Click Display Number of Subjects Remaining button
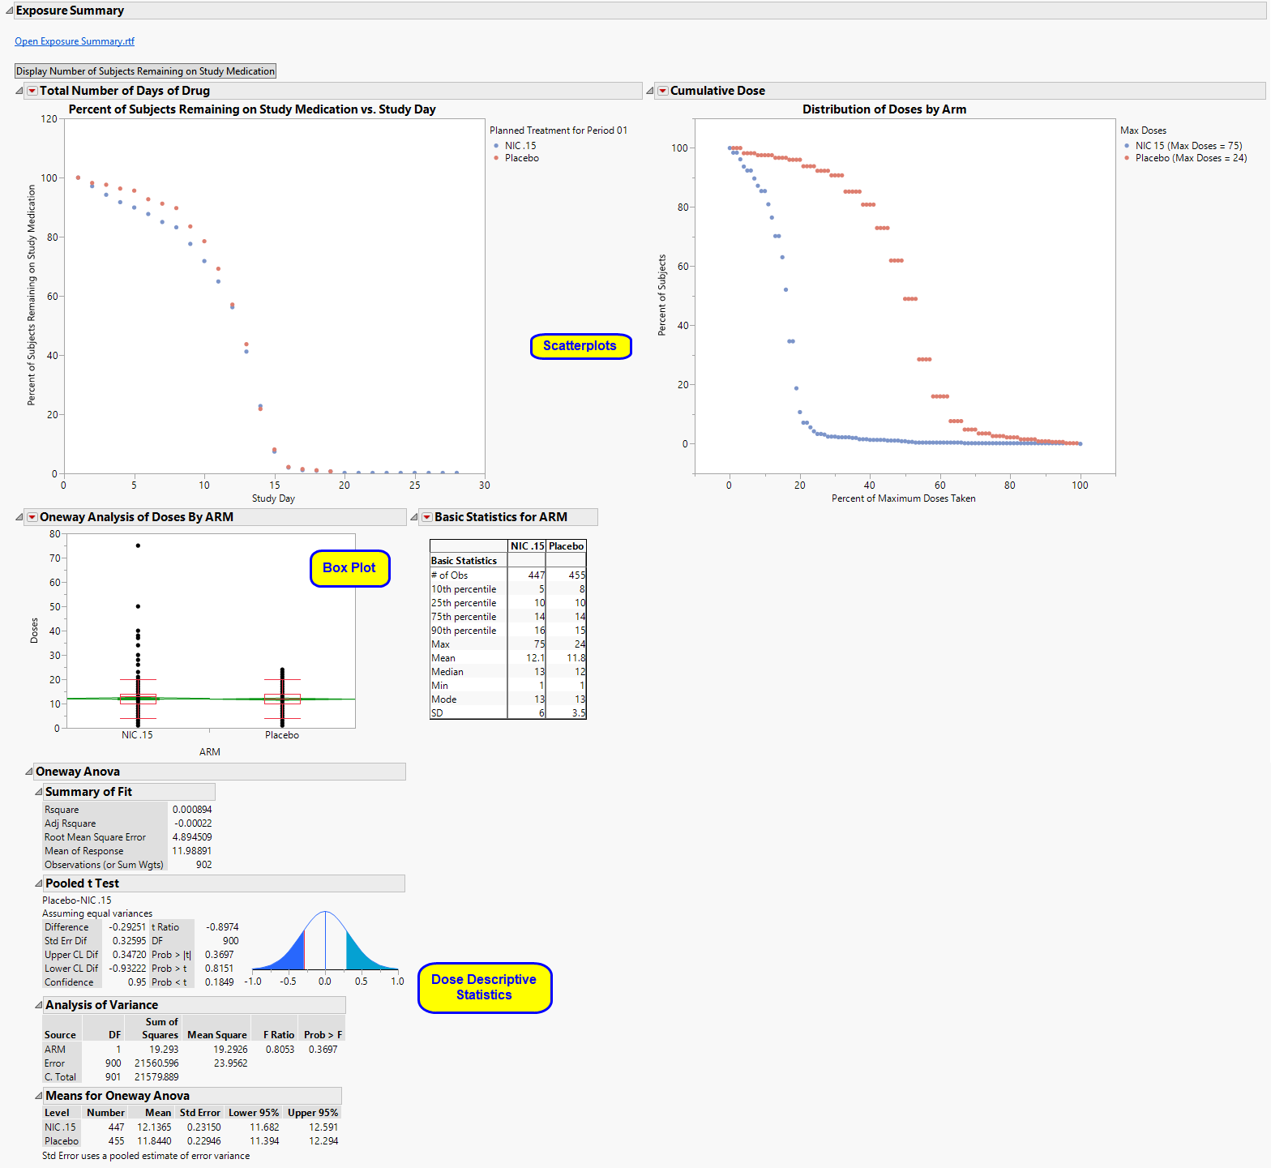1271x1172 pixels. point(146,71)
